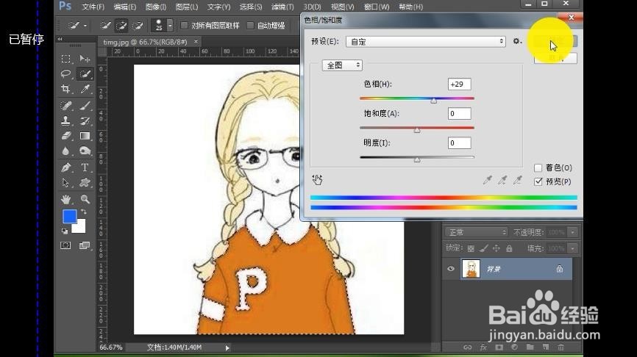Change the screen mode
The image size is (637, 357).
[x=84, y=245]
